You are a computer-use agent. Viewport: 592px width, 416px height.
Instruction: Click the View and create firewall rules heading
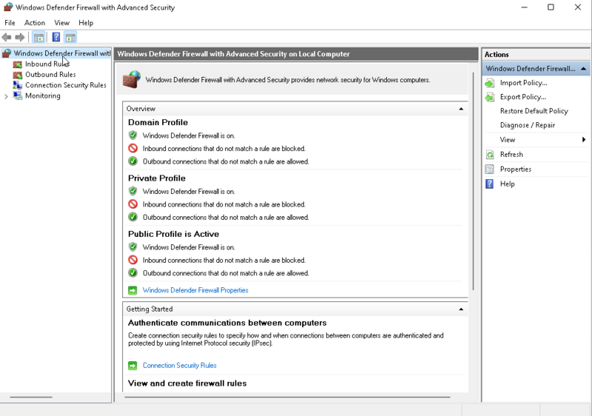[x=187, y=383]
